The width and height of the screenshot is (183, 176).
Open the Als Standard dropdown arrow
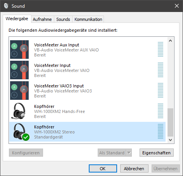click(x=129, y=153)
